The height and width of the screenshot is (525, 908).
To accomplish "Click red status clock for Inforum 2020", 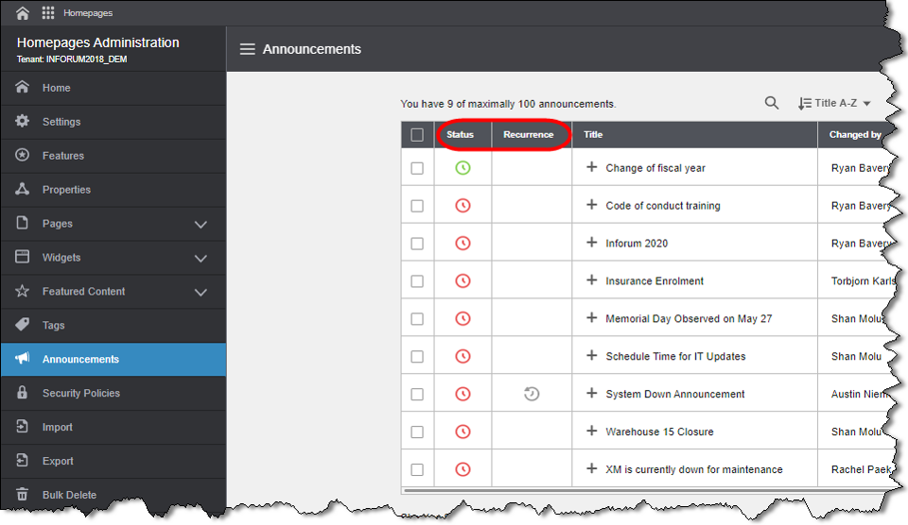I will coord(463,244).
